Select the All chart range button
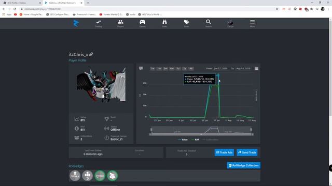Screen dimensions: 332x186 191,69
